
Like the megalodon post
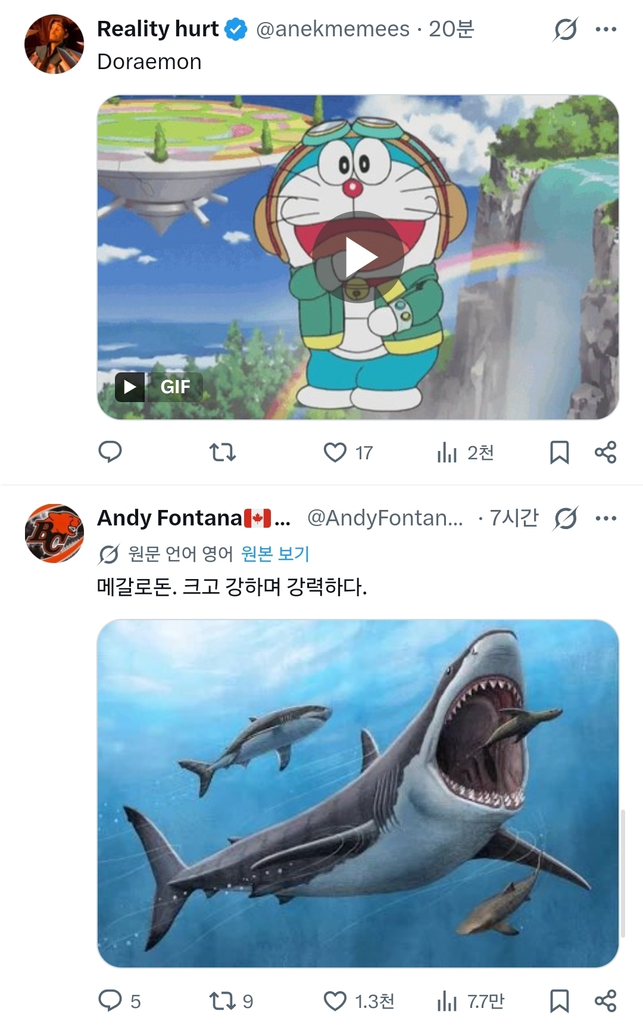[335, 1001]
